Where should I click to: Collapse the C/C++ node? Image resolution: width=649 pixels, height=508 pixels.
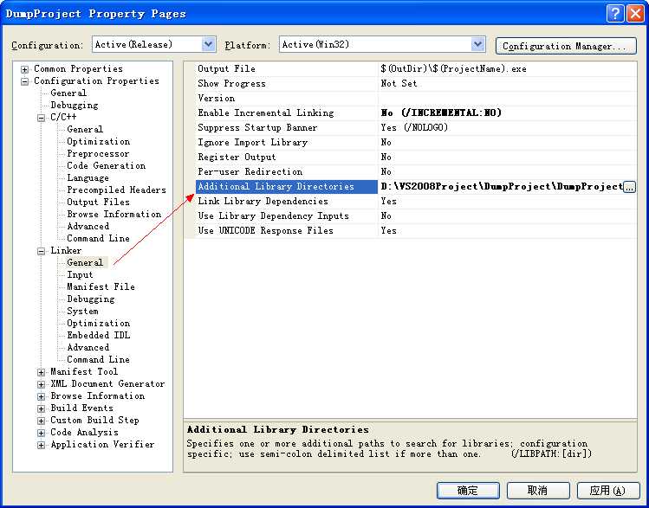click(41, 118)
